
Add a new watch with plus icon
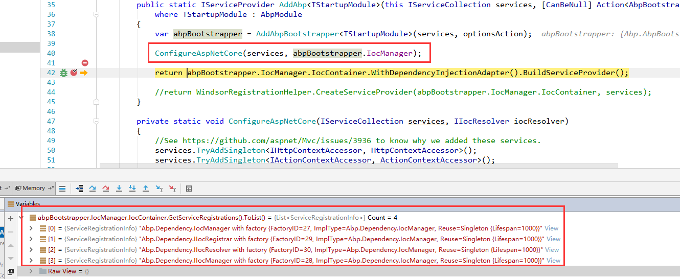11,218
